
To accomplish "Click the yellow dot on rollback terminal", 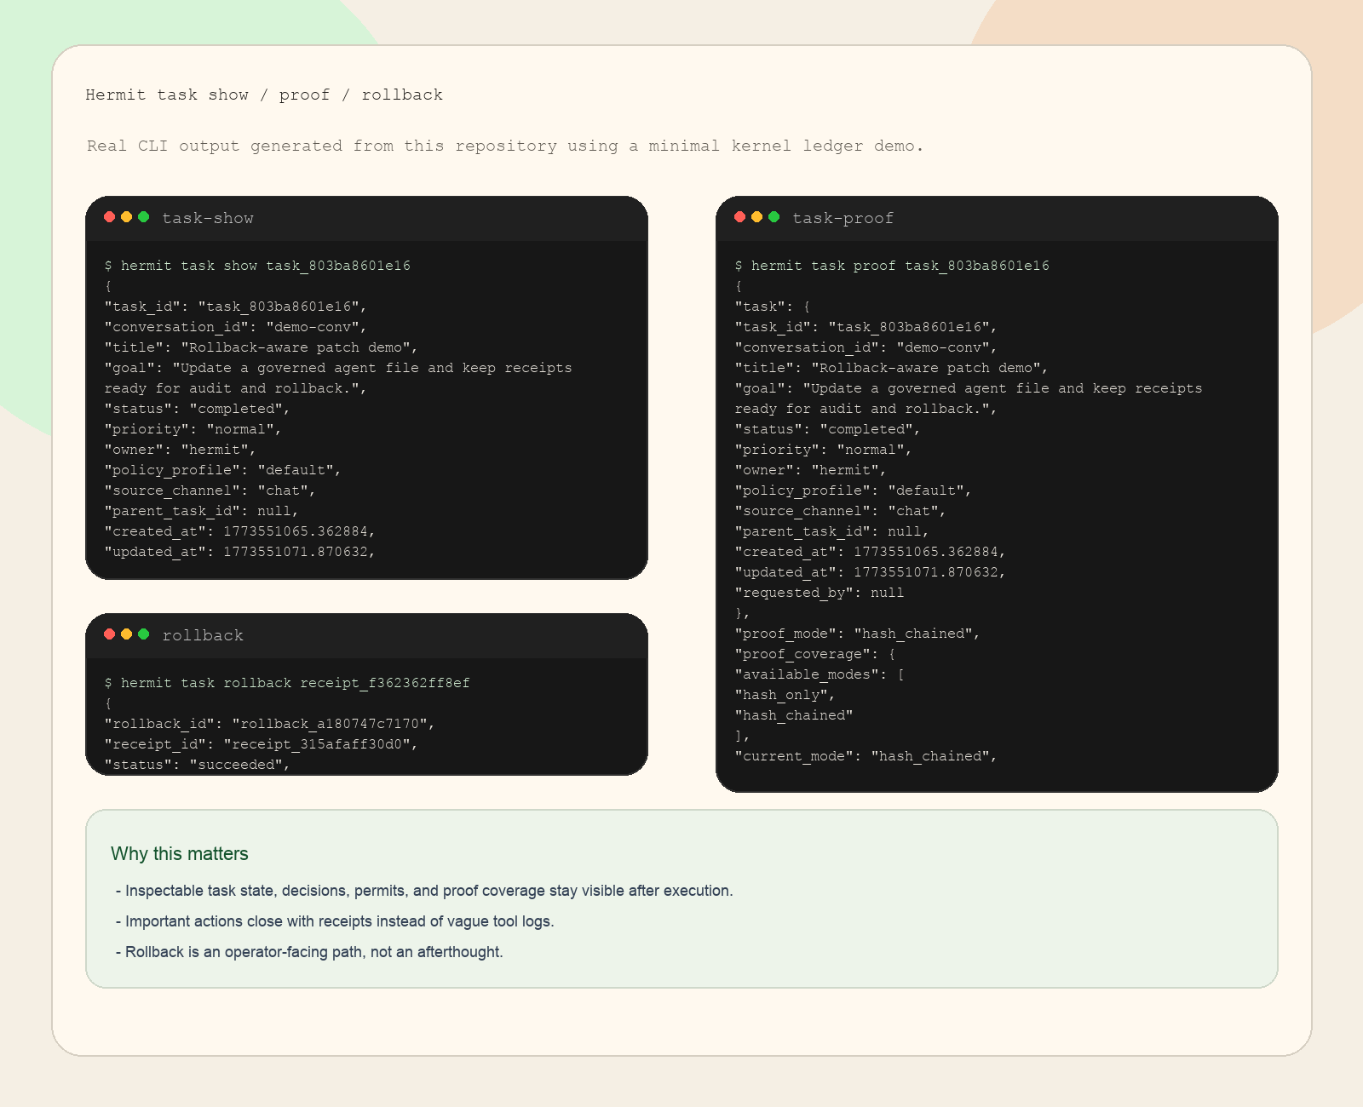I will [x=126, y=634].
